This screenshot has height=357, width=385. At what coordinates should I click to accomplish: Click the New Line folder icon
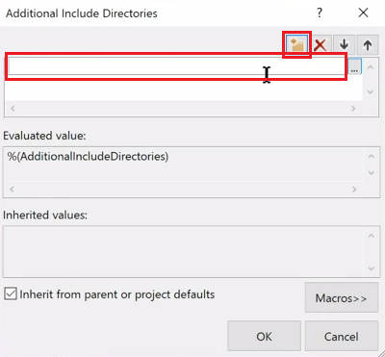pyautogui.click(x=296, y=44)
